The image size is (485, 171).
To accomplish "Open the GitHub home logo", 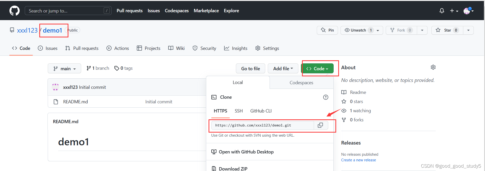I will pyautogui.click(x=15, y=11).
